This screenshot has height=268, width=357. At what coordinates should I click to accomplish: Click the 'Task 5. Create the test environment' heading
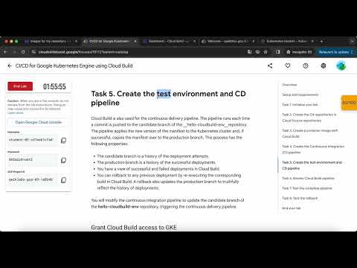coord(168,98)
